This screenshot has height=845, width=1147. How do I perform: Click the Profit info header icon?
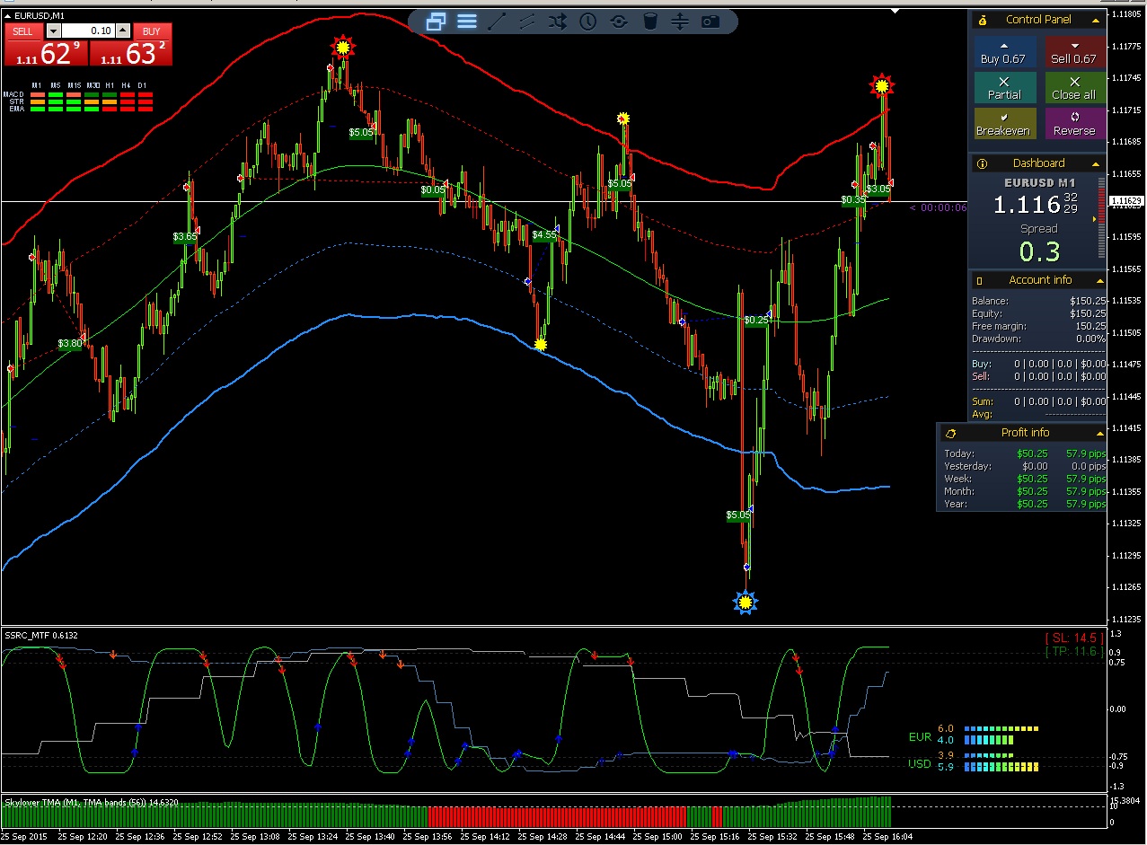click(951, 433)
